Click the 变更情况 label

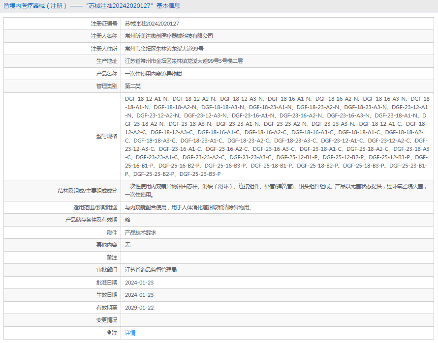click(107, 320)
